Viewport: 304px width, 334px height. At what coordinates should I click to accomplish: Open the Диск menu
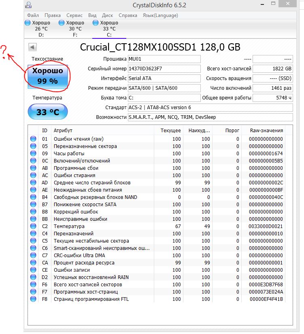pyautogui.click(x=107, y=15)
